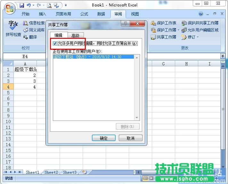Click the insert new worksheet tab icon
Screen dimensions: 228x184
tap(85, 172)
